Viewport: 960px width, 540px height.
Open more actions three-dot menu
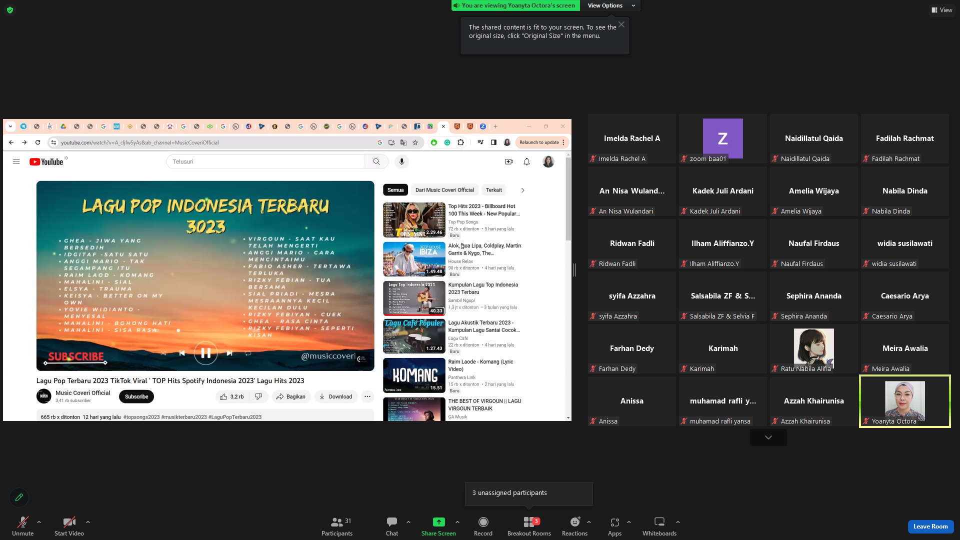(367, 396)
